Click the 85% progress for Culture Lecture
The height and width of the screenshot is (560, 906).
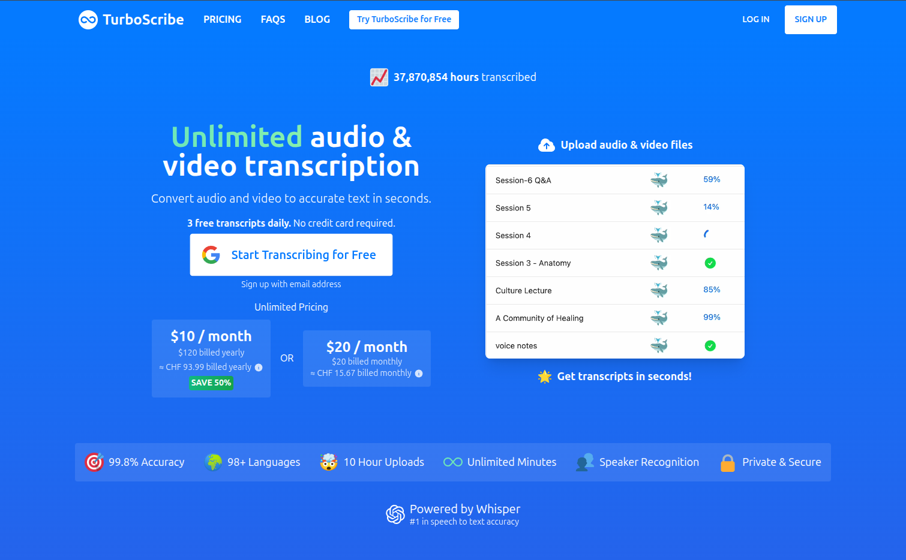712,290
